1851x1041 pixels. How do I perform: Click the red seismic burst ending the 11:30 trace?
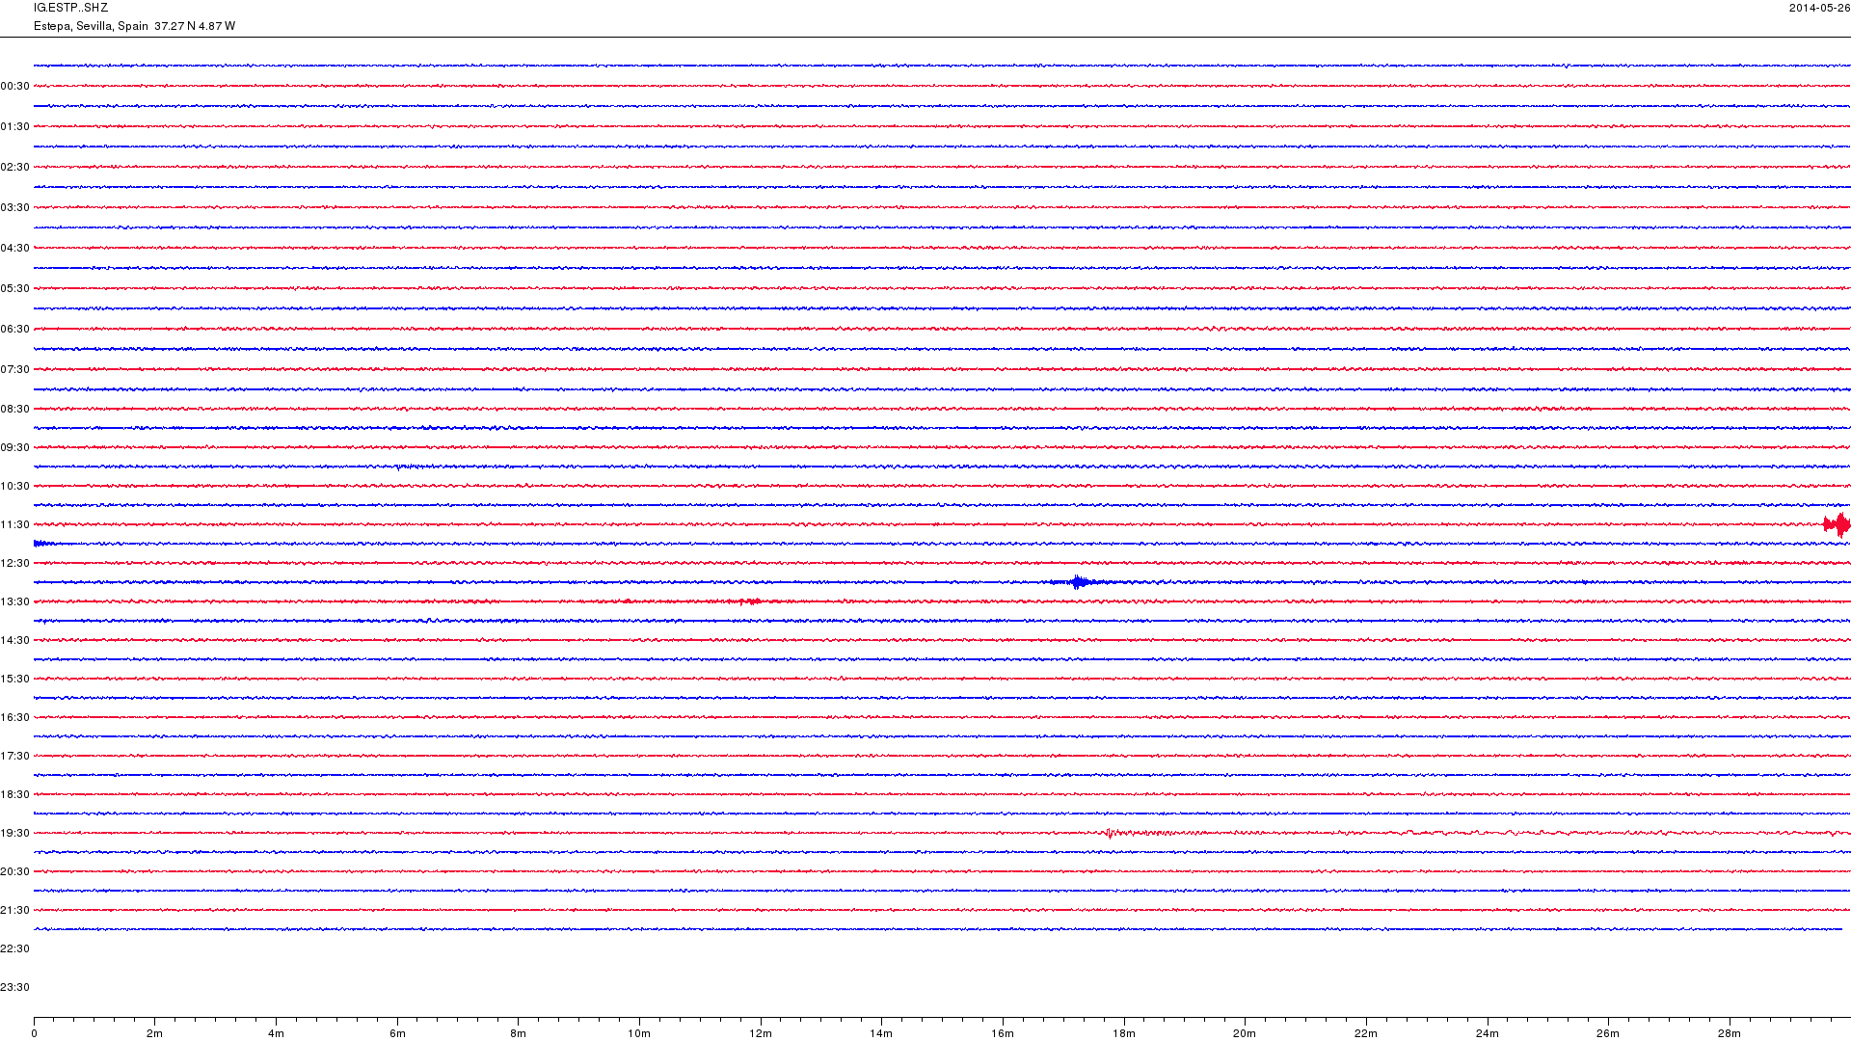click(1837, 525)
